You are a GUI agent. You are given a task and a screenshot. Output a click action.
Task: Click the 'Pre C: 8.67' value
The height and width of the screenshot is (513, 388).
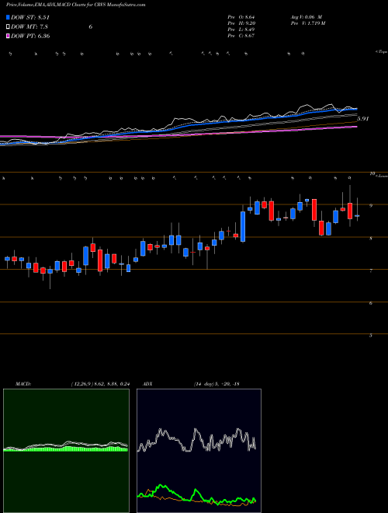pos(241,36)
